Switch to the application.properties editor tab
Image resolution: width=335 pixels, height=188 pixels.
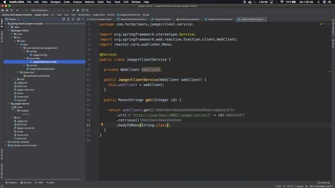click(188, 19)
